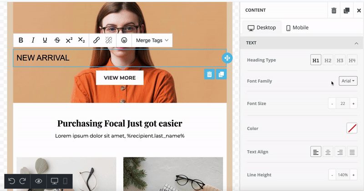Click the undo arrow

pos(12,181)
